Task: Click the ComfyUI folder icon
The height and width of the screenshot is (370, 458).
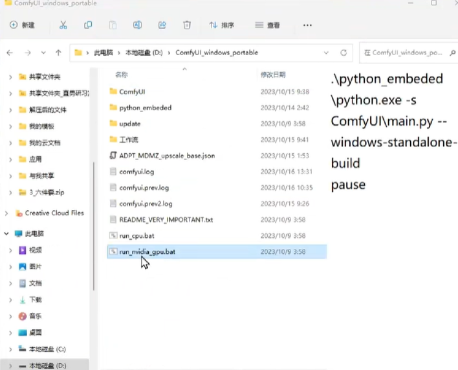Action: pos(113,91)
